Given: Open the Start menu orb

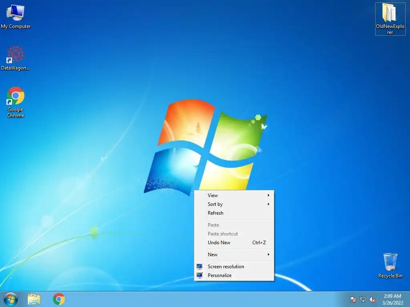Looking at the screenshot, I should [x=11, y=299].
